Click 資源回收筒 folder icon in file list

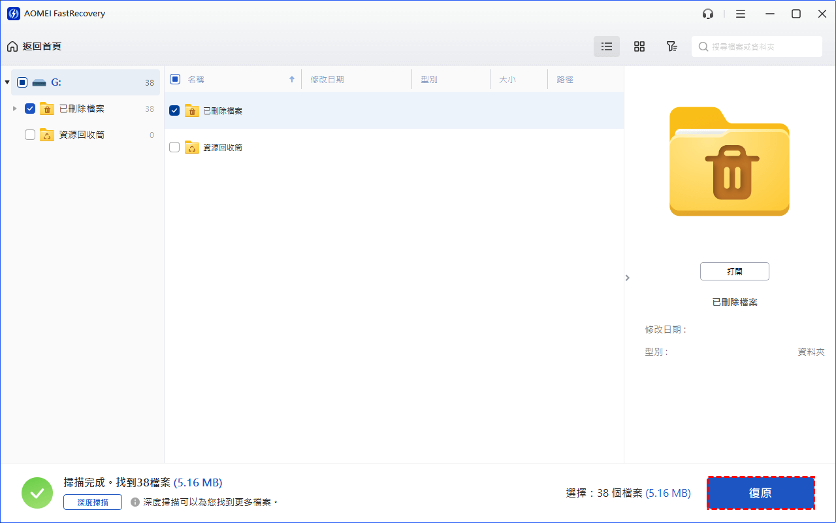point(192,147)
